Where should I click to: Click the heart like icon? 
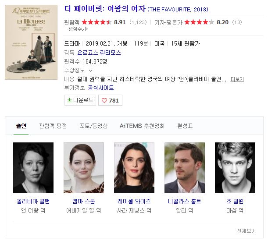(104, 100)
